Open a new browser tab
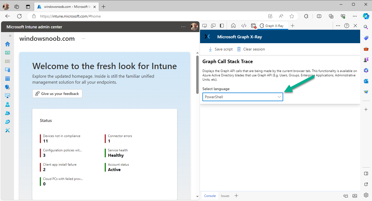372x201 pixels. [x=104, y=7]
